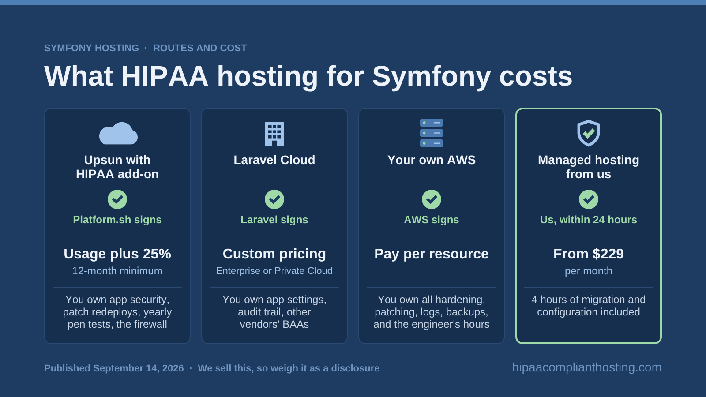Click the cloud icon above Upsun
Screen dimensions: 706x397
click(x=118, y=133)
